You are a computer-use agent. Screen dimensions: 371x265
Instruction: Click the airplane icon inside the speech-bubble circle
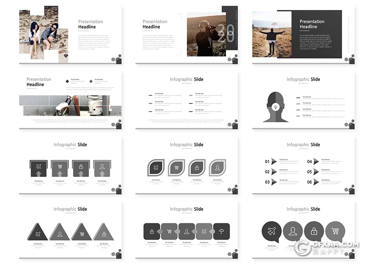pos(271,231)
